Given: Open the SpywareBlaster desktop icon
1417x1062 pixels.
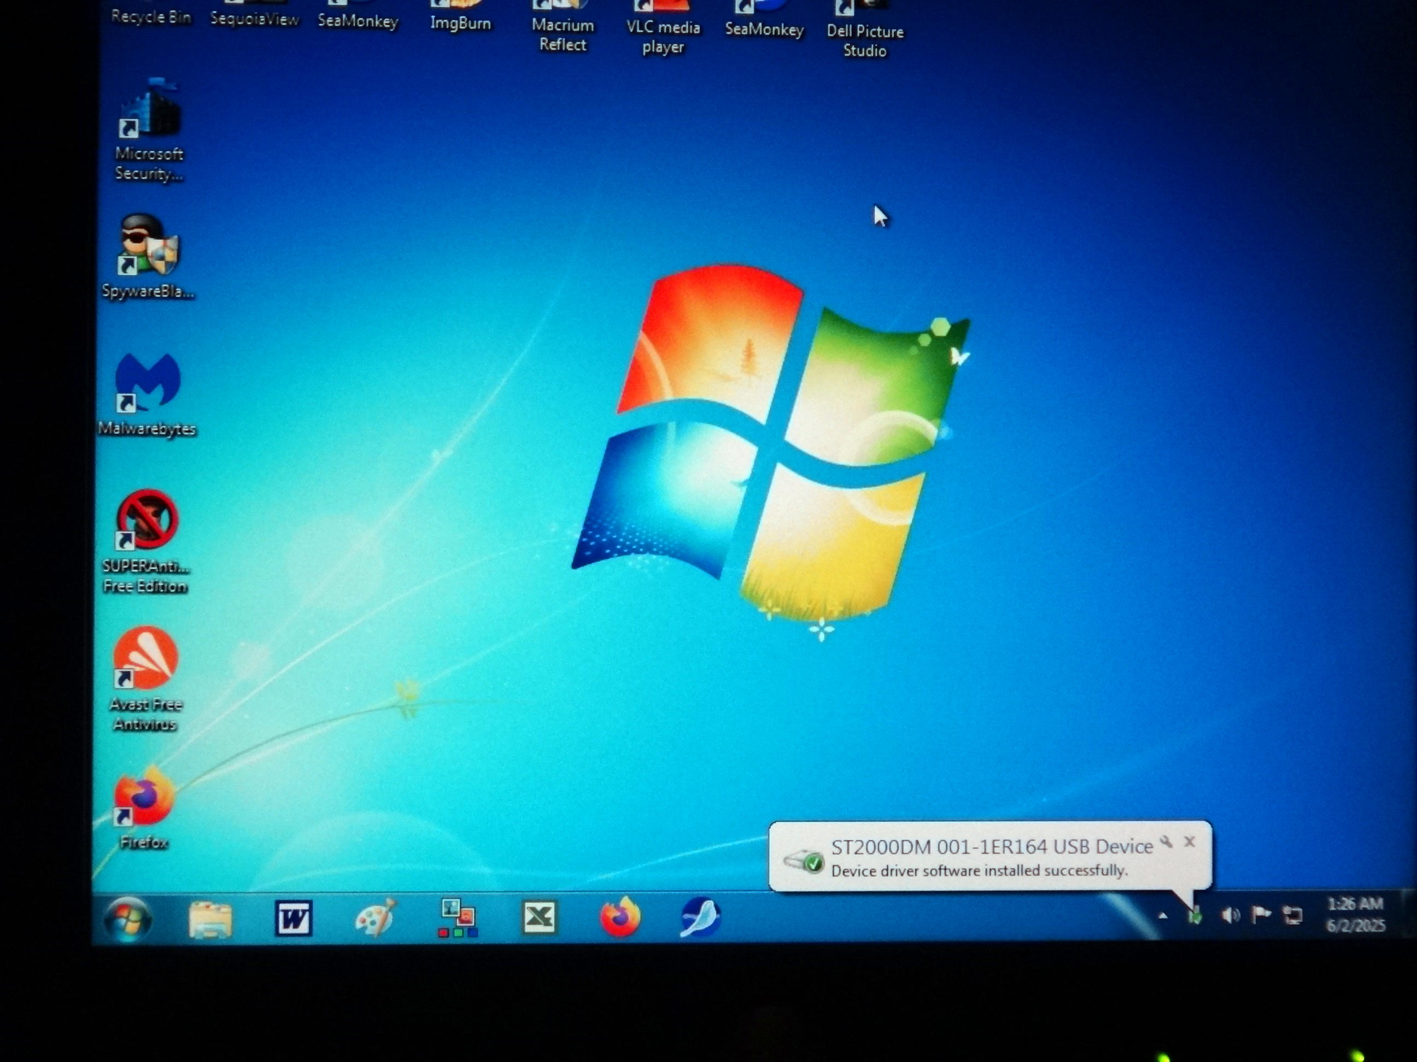Looking at the screenshot, I should 148,257.
